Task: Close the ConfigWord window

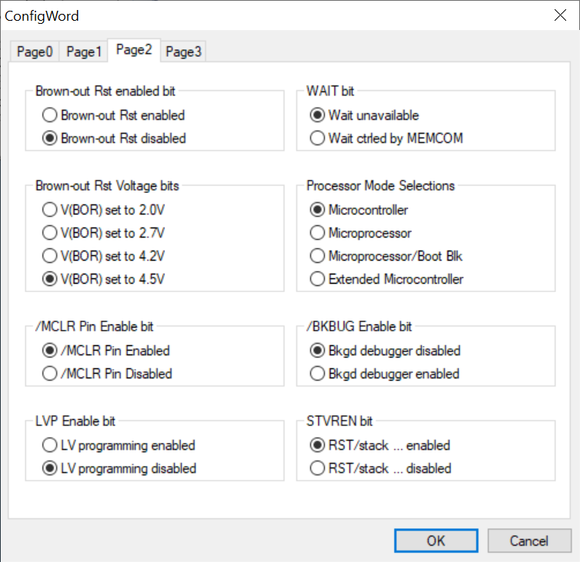Action: click(x=560, y=15)
